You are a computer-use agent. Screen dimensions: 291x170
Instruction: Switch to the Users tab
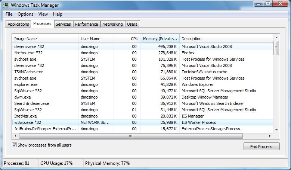[x=132, y=24]
